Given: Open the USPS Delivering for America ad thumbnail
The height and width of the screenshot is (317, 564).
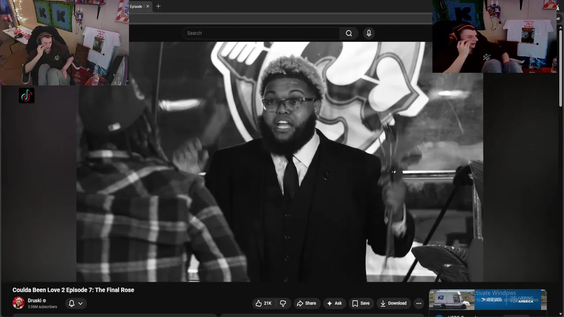Looking at the screenshot, I should pos(488,300).
